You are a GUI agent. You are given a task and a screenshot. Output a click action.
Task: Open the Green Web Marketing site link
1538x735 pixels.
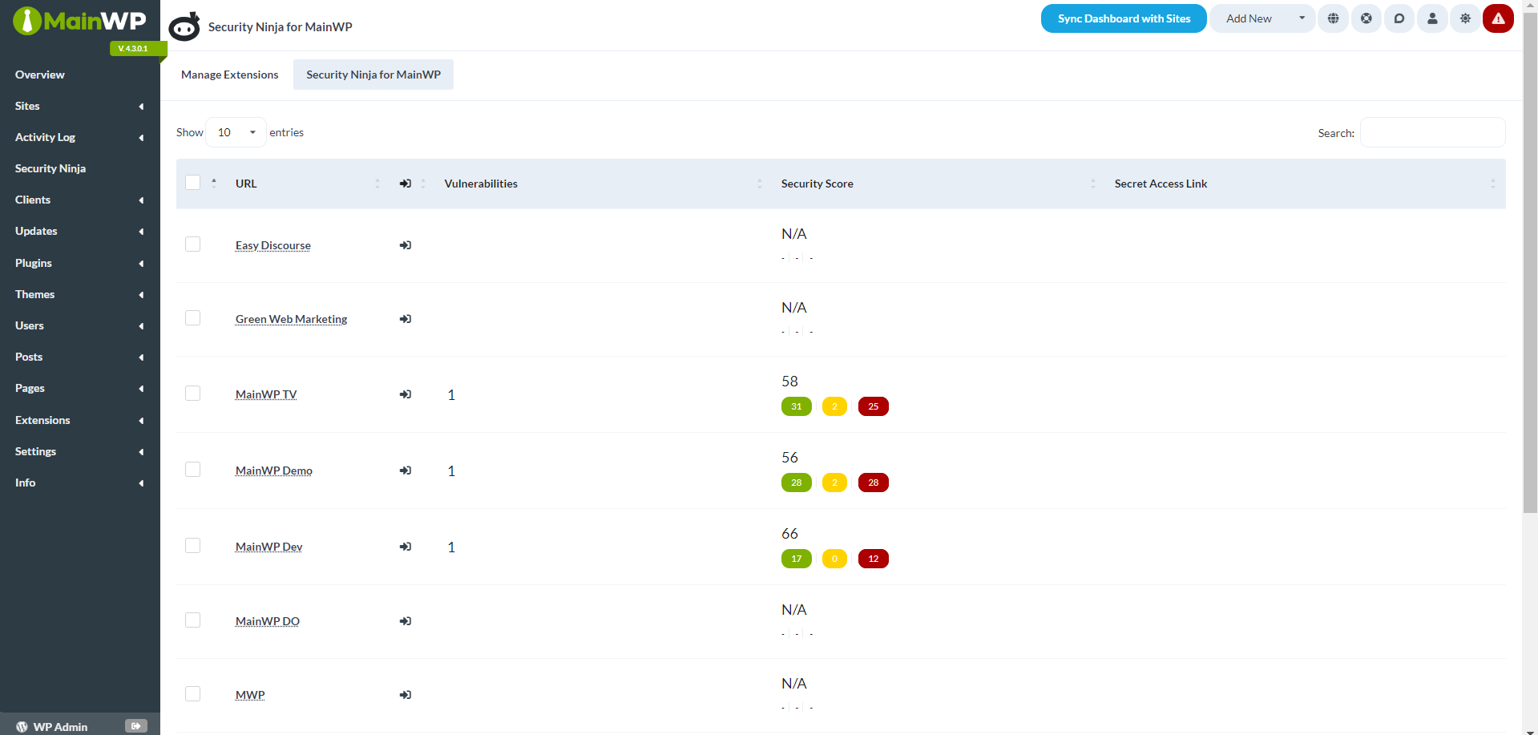click(292, 319)
